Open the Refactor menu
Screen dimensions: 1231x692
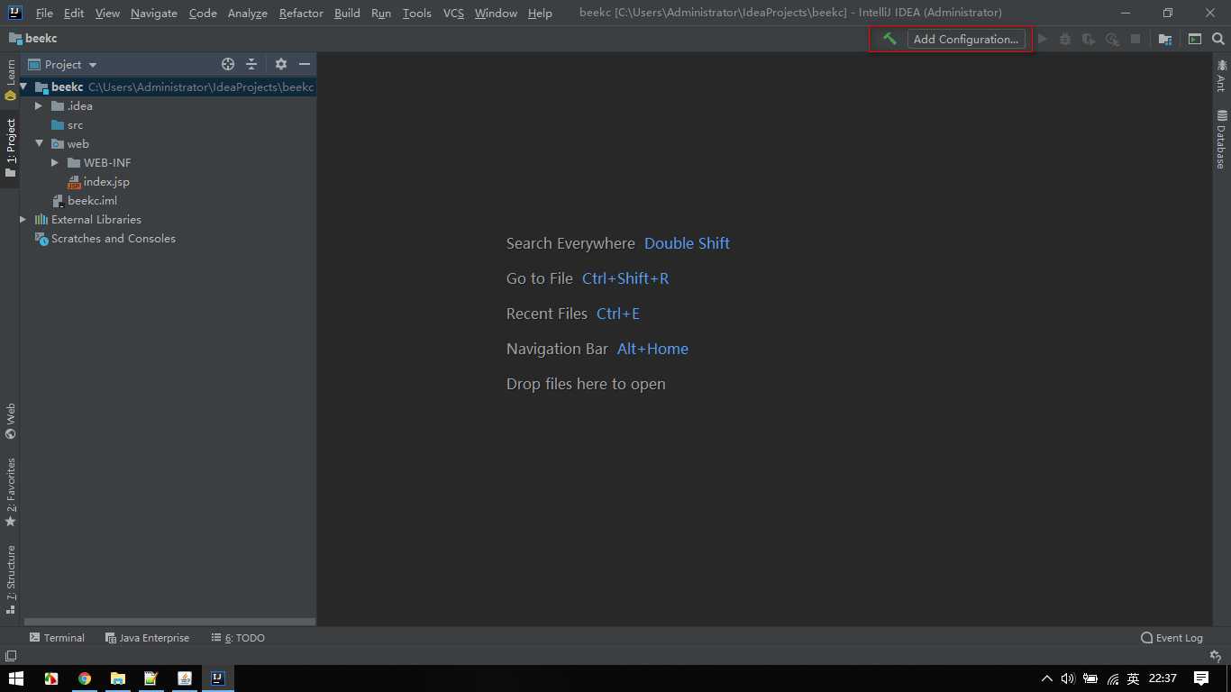tap(301, 13)
